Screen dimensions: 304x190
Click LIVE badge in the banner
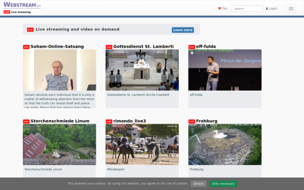(x=30, y=29)
